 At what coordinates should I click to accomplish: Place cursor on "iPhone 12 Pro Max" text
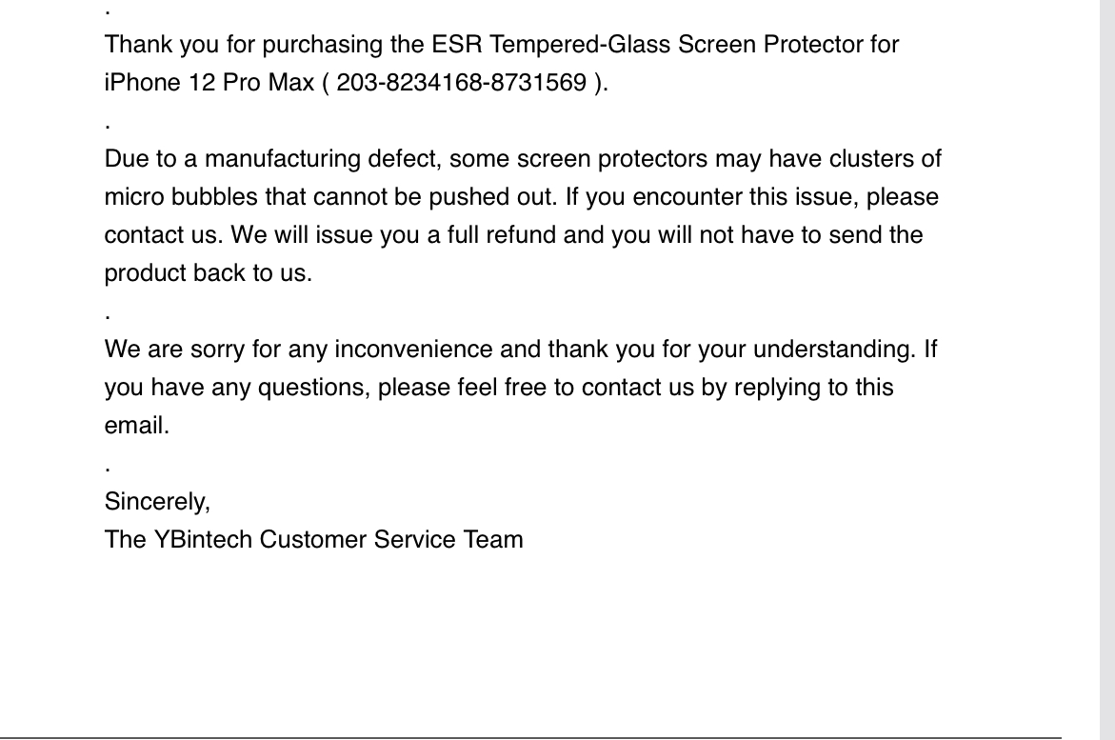pyautogui.click(x=209, y=83)
